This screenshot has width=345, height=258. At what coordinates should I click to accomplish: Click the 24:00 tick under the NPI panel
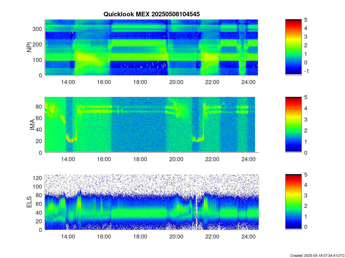248,82
